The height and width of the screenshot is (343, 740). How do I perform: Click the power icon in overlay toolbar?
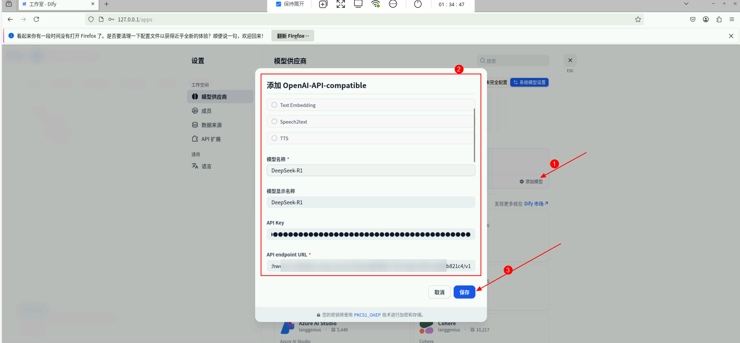click(418, 4)
